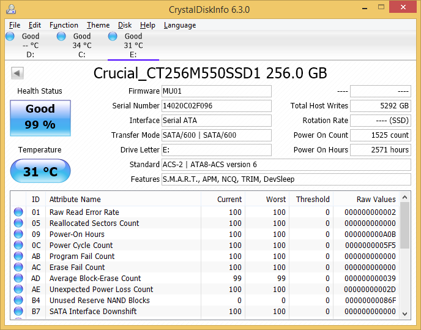421x330 pixels.
Task: Click the Total Host Writes value 5292 GB
Action: pyautogui.click(x=381, y=106)
